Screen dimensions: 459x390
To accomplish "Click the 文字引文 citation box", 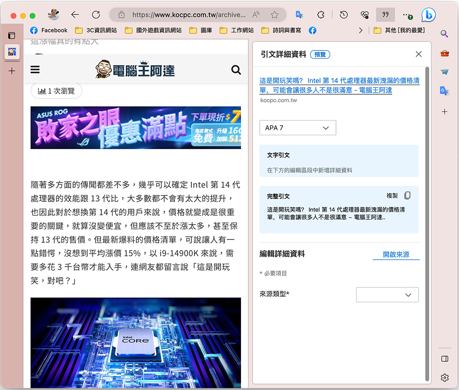I will 339,161.
